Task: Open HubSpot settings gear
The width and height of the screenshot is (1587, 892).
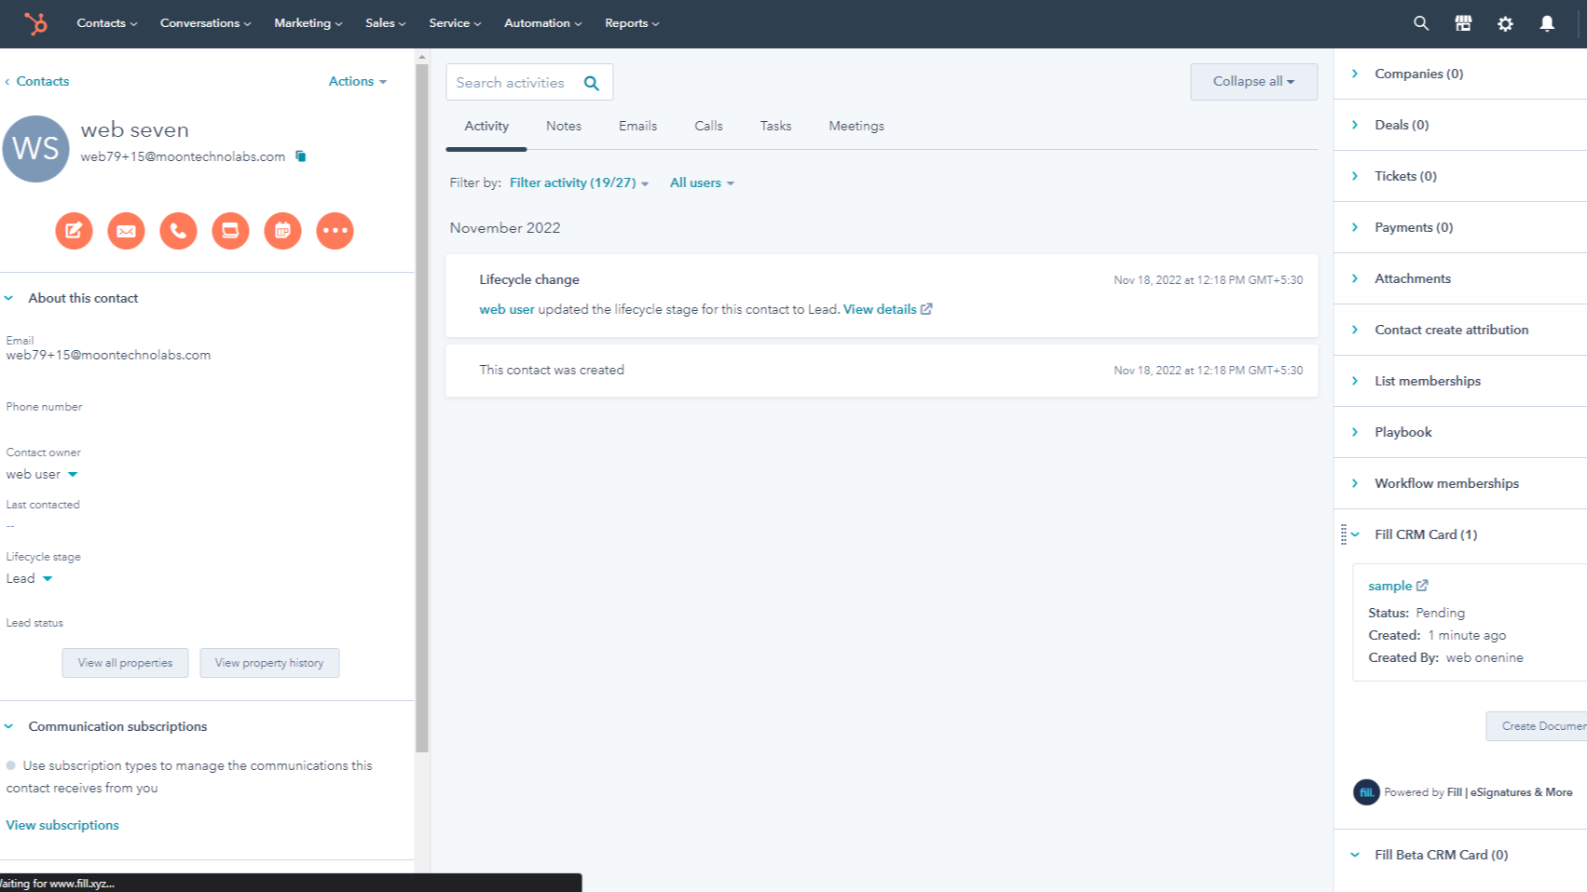Action: click(x=1505, y=22)
